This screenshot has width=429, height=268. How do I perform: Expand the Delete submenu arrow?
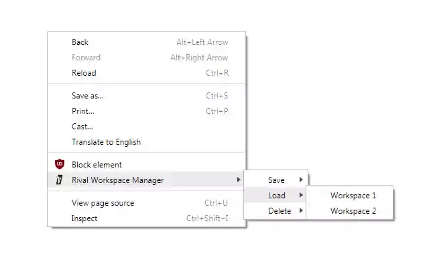(x=301, y=210)
